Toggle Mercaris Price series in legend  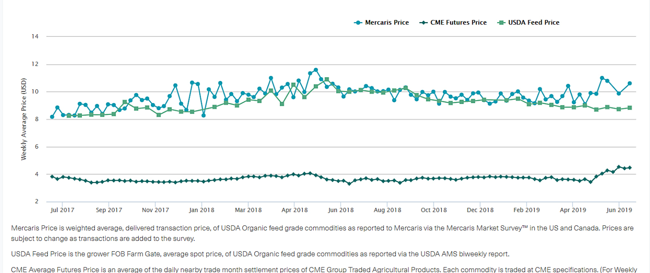coord(387,23)
